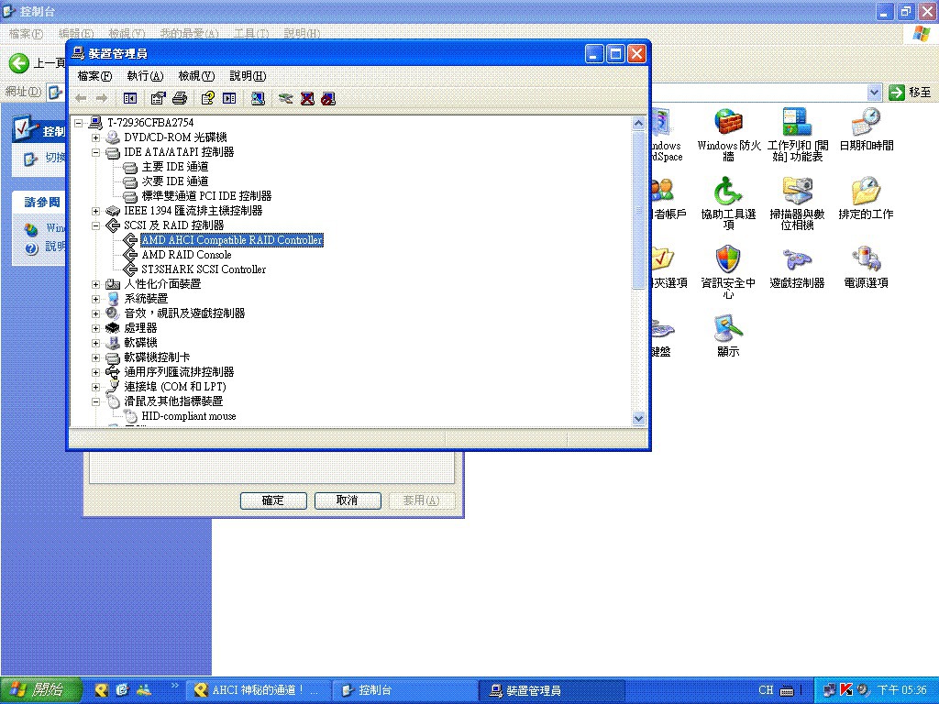Open 掃描器與數位相機 icon
Image resolution: width=939 pixels, height=704 pixels.
pos(797,203)
